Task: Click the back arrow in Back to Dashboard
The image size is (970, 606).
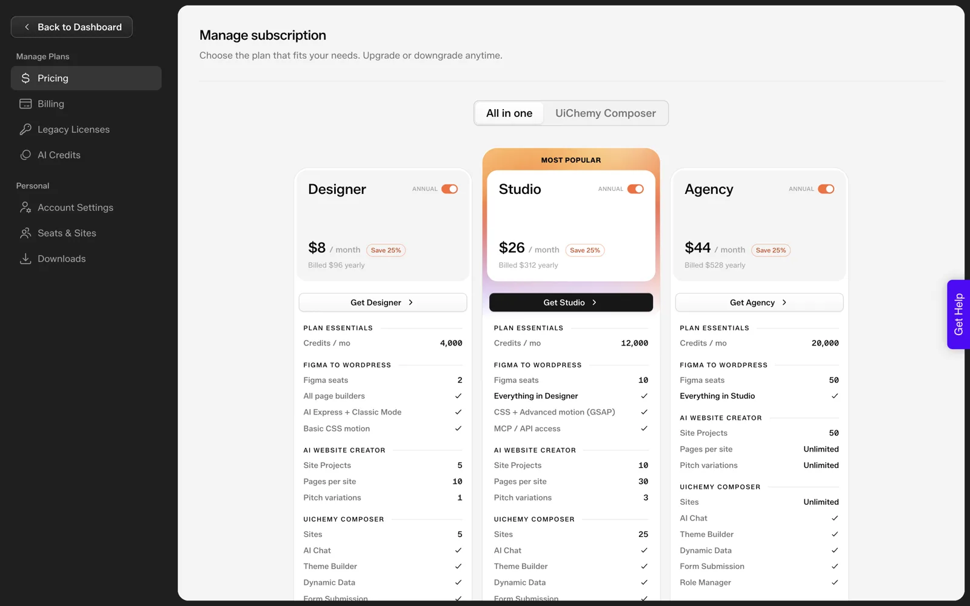Action: 27,27
